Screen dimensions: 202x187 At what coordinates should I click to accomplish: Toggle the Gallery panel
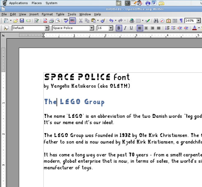(x=168, y=21)
